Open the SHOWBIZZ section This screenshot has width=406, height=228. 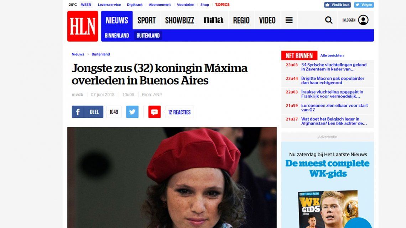(x=180, y=20)
